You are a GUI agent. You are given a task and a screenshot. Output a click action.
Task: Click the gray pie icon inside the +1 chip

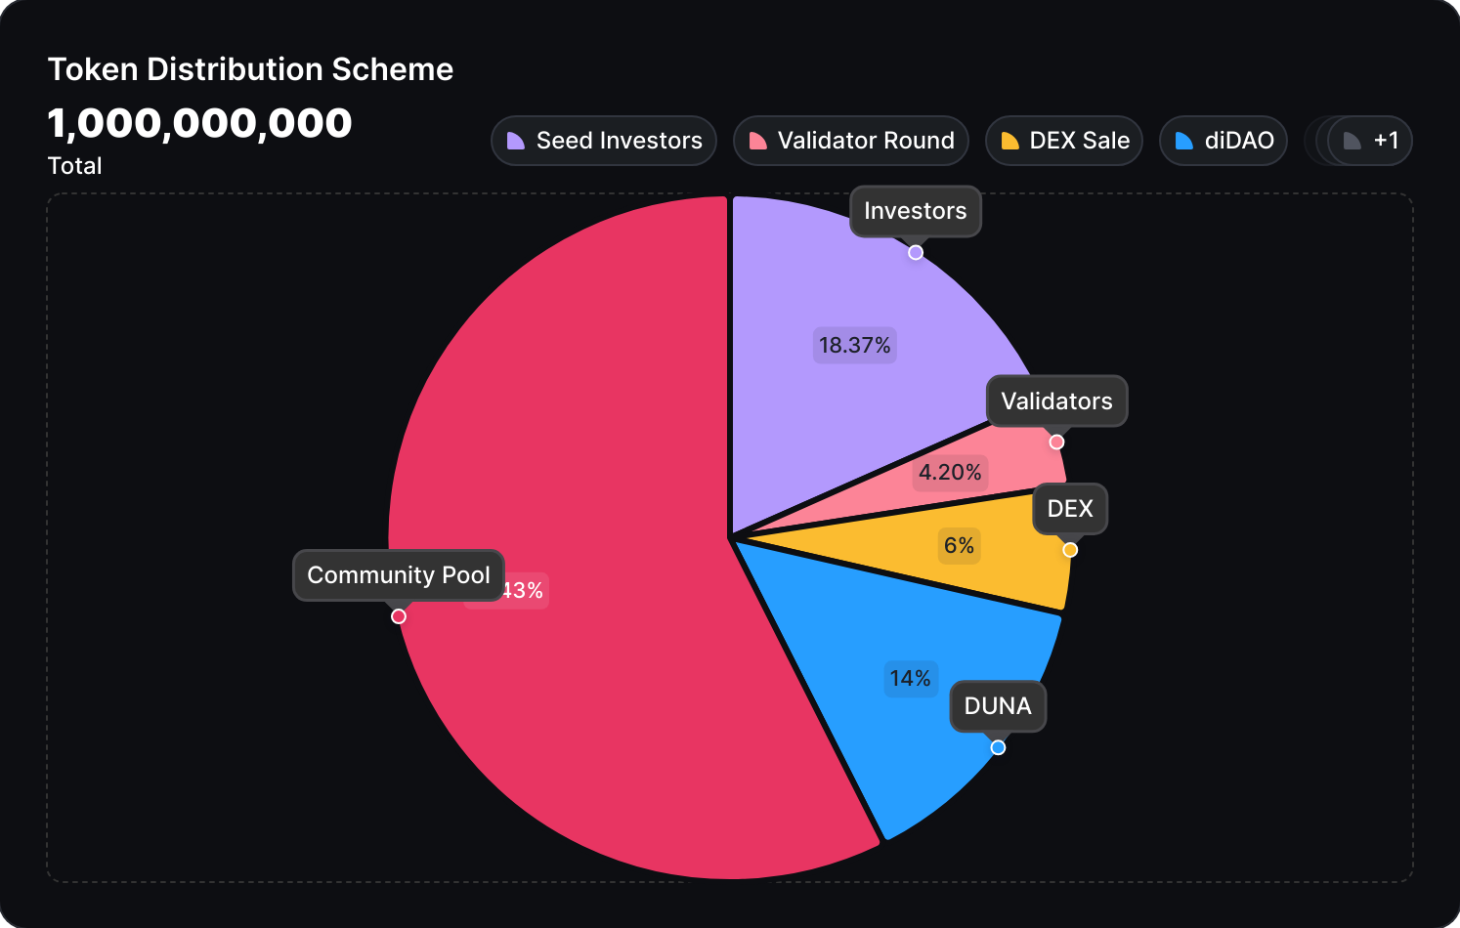tap(1352, 141)
